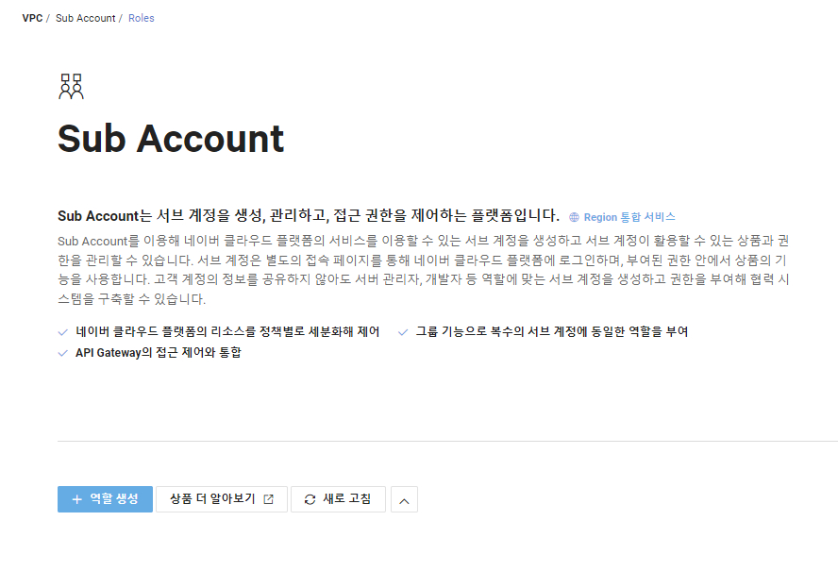Collapse the description with the chevron up button

[404, 499]
